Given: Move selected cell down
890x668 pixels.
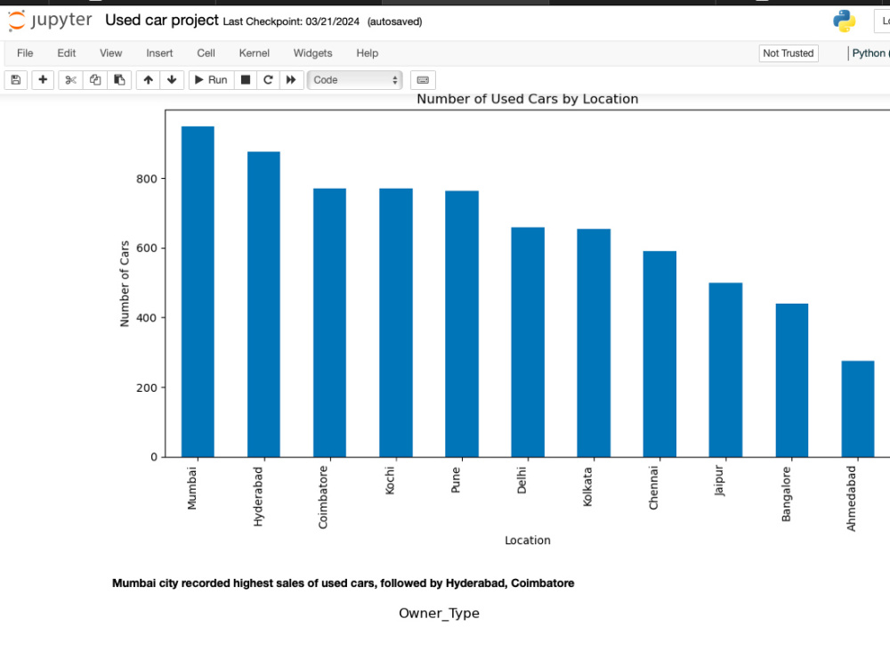Looking at the screenshot, I should pos(172,80).
